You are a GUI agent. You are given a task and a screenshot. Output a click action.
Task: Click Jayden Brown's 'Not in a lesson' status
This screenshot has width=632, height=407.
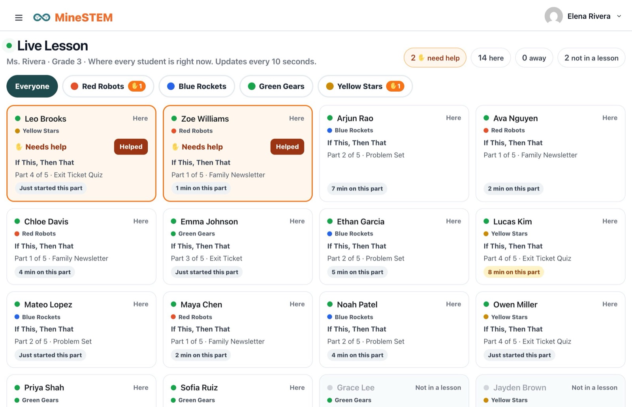[594, 388]
